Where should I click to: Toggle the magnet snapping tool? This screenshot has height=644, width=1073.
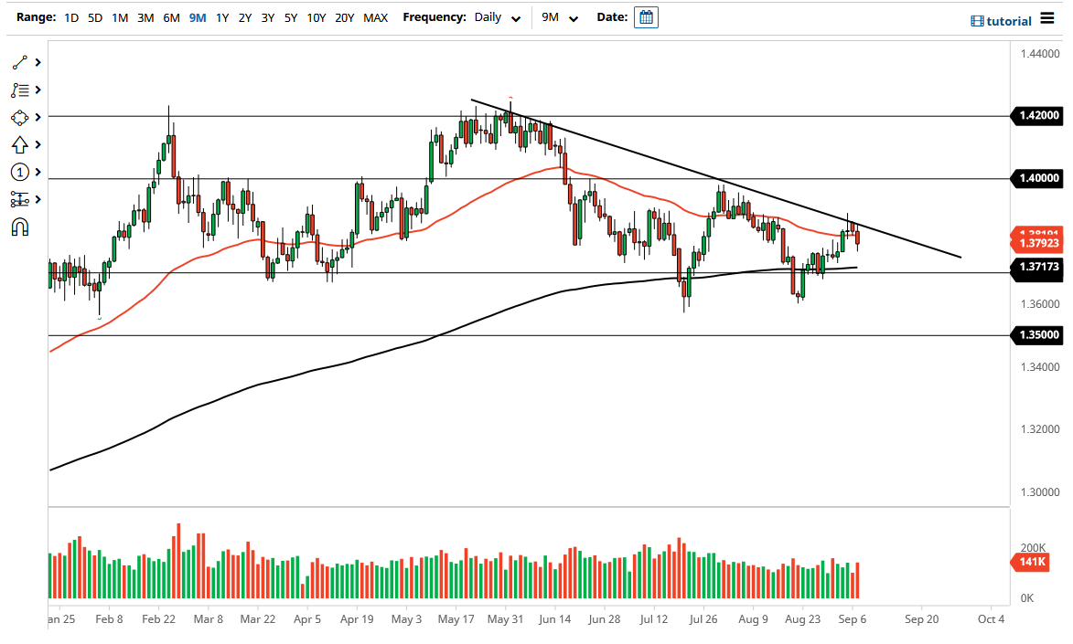pos(17,227)
